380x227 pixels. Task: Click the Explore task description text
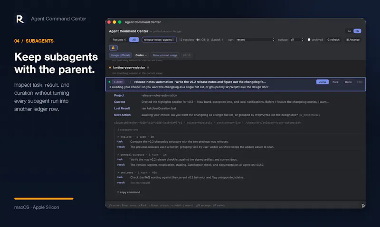click(180, 142)
